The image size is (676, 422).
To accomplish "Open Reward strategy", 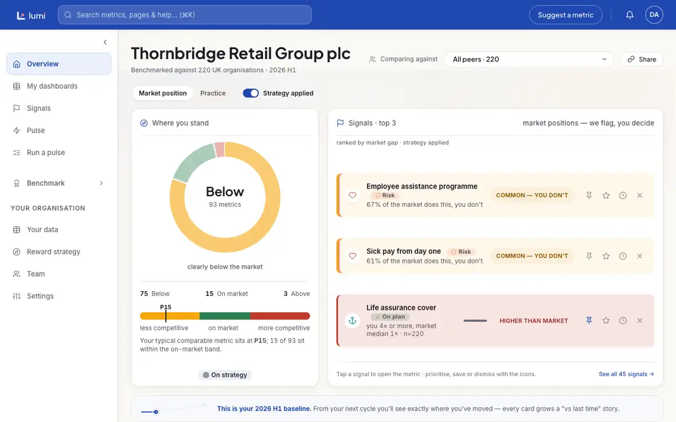I will pos(59,252).
